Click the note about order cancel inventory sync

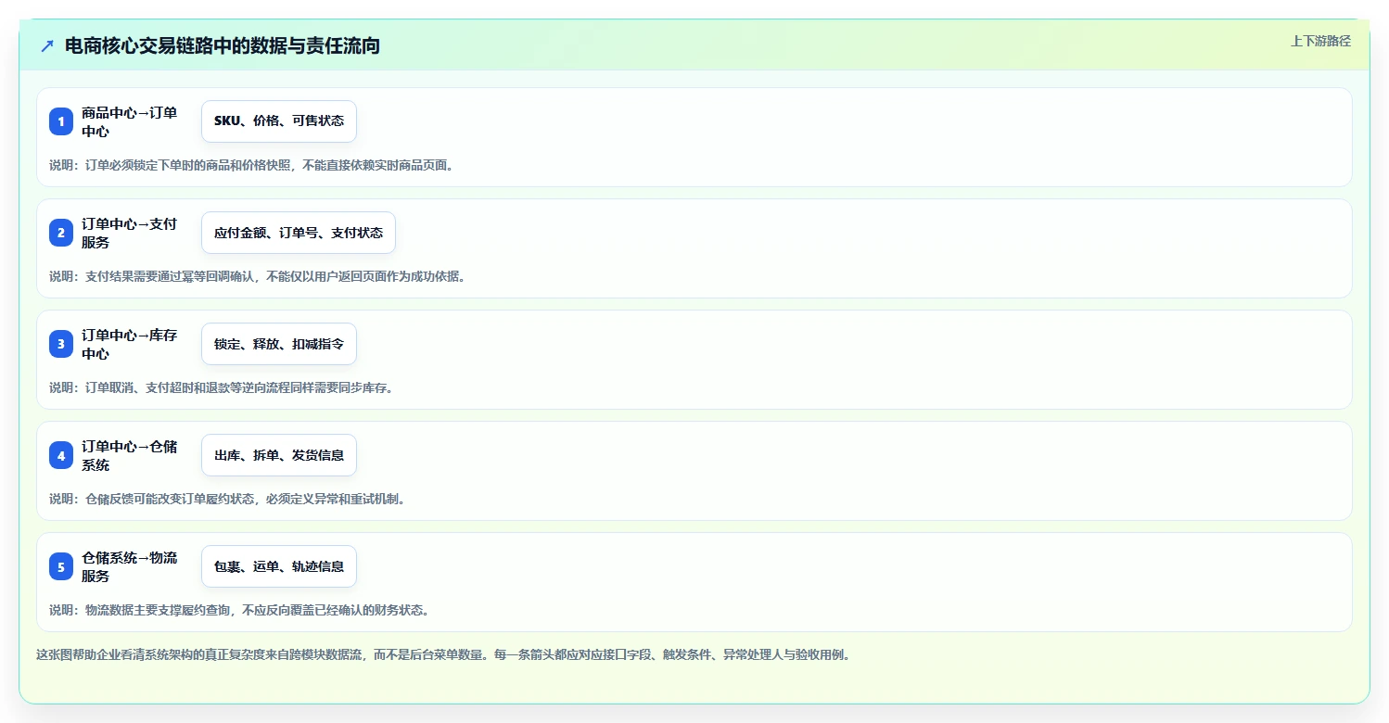click(222, 387)
